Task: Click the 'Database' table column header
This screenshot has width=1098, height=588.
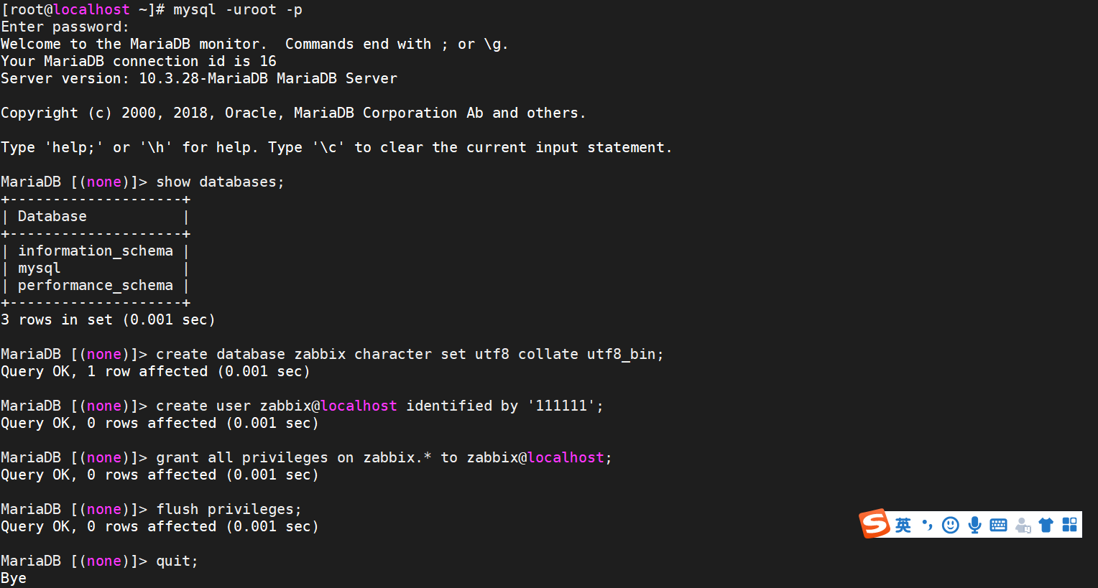Action: (x=52, y=217)
